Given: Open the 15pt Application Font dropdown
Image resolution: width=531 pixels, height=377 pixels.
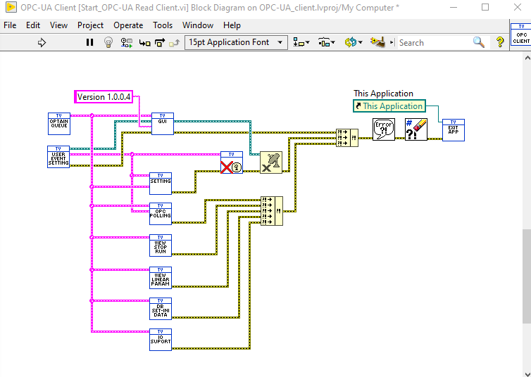Looking at the screenshot, I should tap(236, 43).
